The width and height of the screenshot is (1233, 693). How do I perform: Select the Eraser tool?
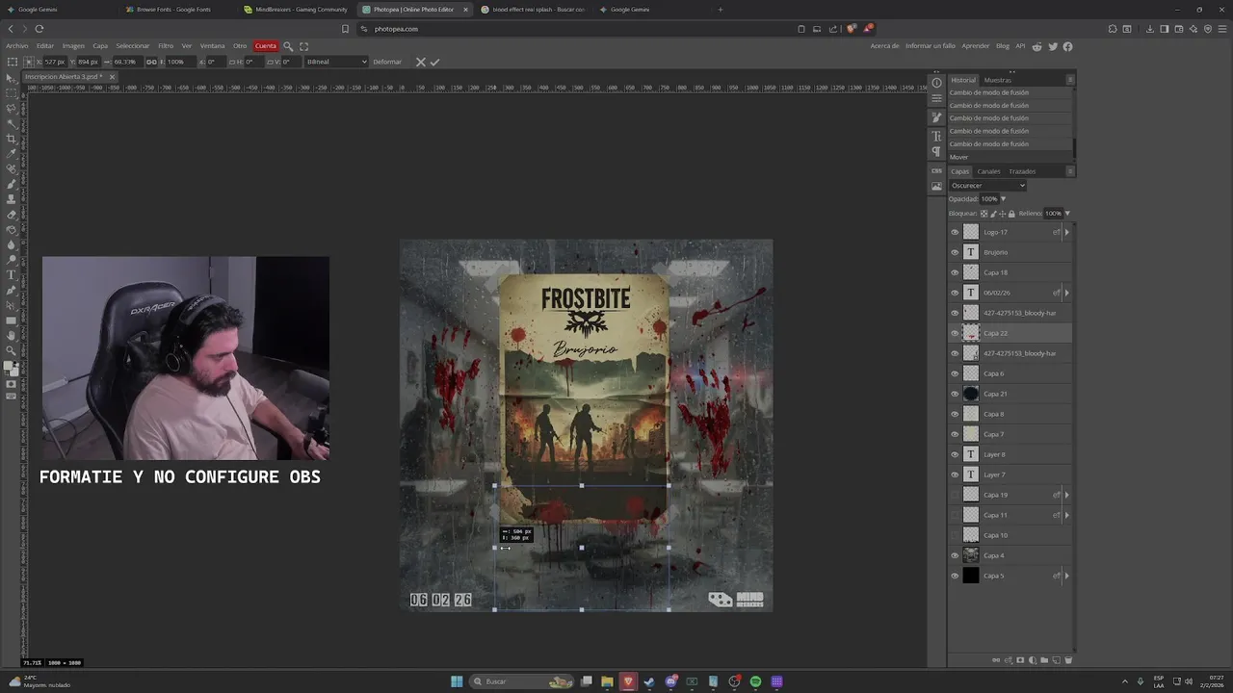[x=12, y=214]
